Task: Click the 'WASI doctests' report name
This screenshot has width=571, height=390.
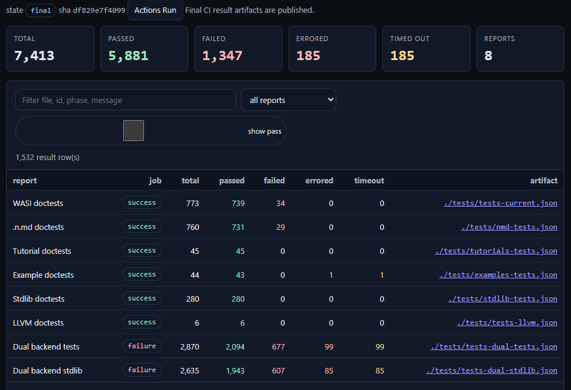Action: (38, 204)
